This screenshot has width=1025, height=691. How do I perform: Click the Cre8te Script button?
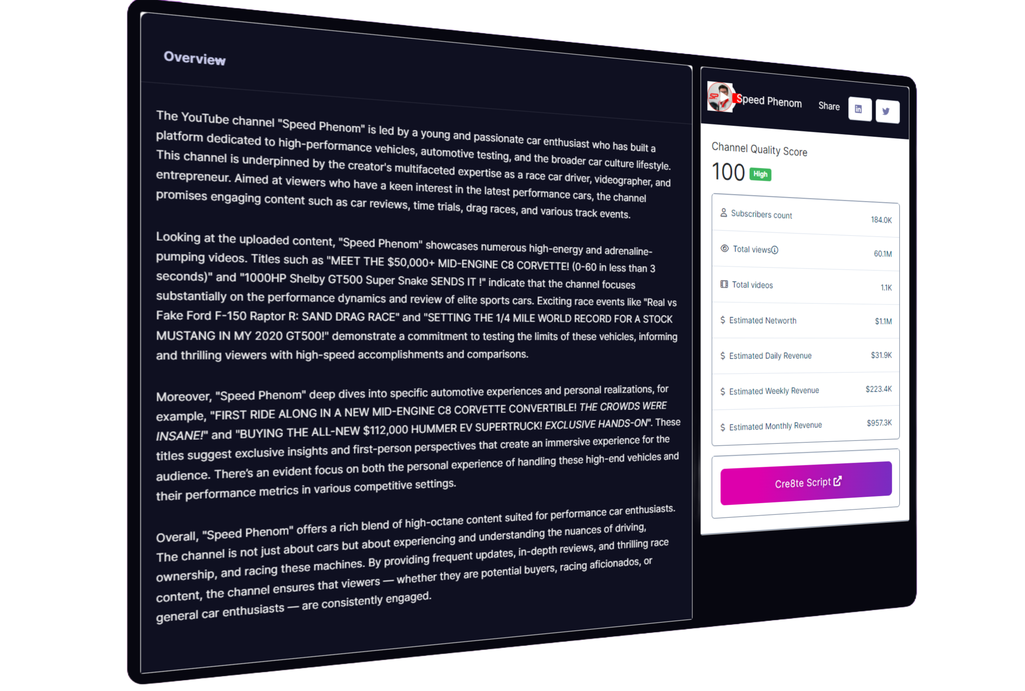pyautogui.click(x=805, y=483)
